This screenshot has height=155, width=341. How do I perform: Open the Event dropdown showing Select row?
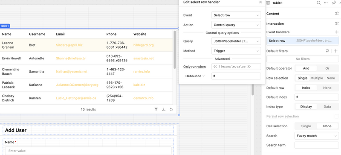(x=236, y=15)
